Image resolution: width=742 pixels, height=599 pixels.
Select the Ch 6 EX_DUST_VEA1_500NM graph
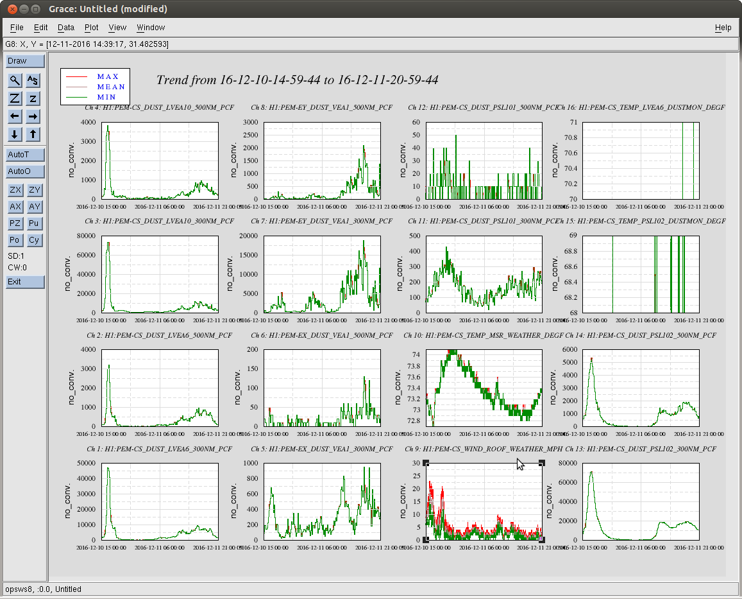click(x=322, y=388)
